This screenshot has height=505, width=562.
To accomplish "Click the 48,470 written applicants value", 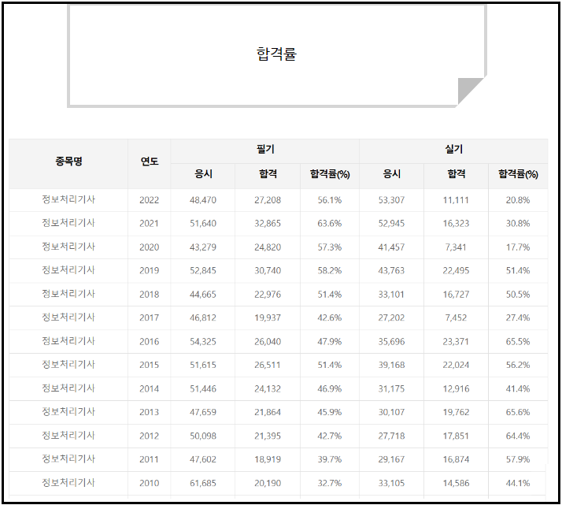I will pyautogui.click(x=203, y=200).
